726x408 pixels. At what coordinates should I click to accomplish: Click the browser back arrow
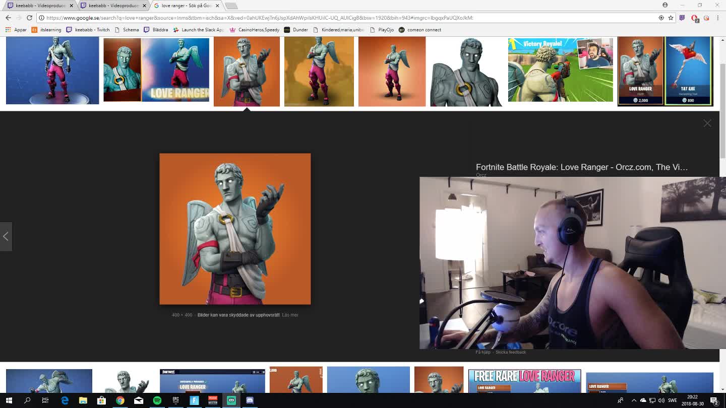point(8,18)
